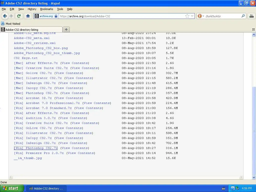Download [Win] Acrobat 3D.7z
The height and width of the screenshot is (192, 256).
coord(33,98)
